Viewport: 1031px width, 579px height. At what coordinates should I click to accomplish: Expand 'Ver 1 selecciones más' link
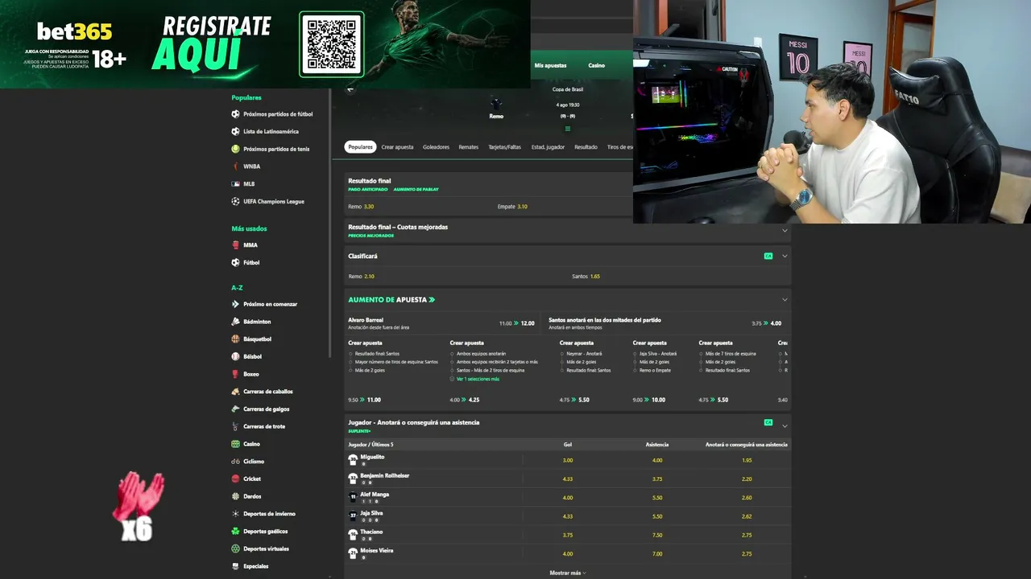pyautogui.click(x=478, y=379)
